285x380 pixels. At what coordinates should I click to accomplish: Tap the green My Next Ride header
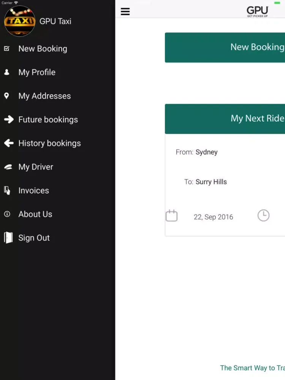pyautogui.click(x=225, y=119)
